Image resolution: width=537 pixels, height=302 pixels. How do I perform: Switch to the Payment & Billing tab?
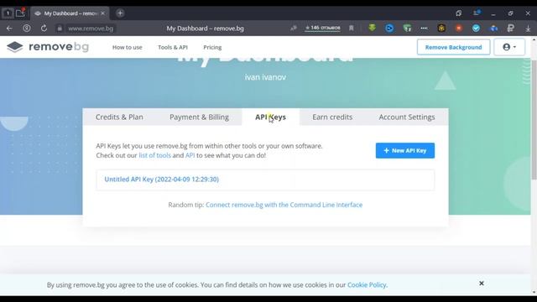(x=199, y=117)
